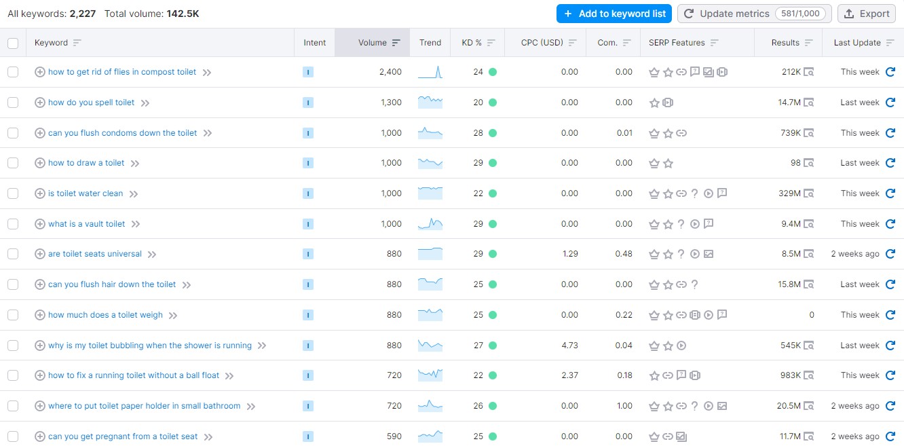Click the Volume column header
The width and height of the screenshot is (904, 448).
(x=372, y=42)
